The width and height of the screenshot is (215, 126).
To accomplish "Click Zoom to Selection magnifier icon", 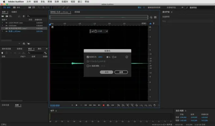I will point(150,105).
